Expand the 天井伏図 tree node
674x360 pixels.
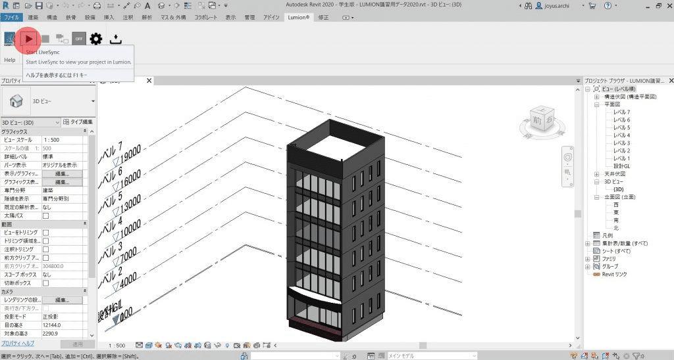click(596, 173)
